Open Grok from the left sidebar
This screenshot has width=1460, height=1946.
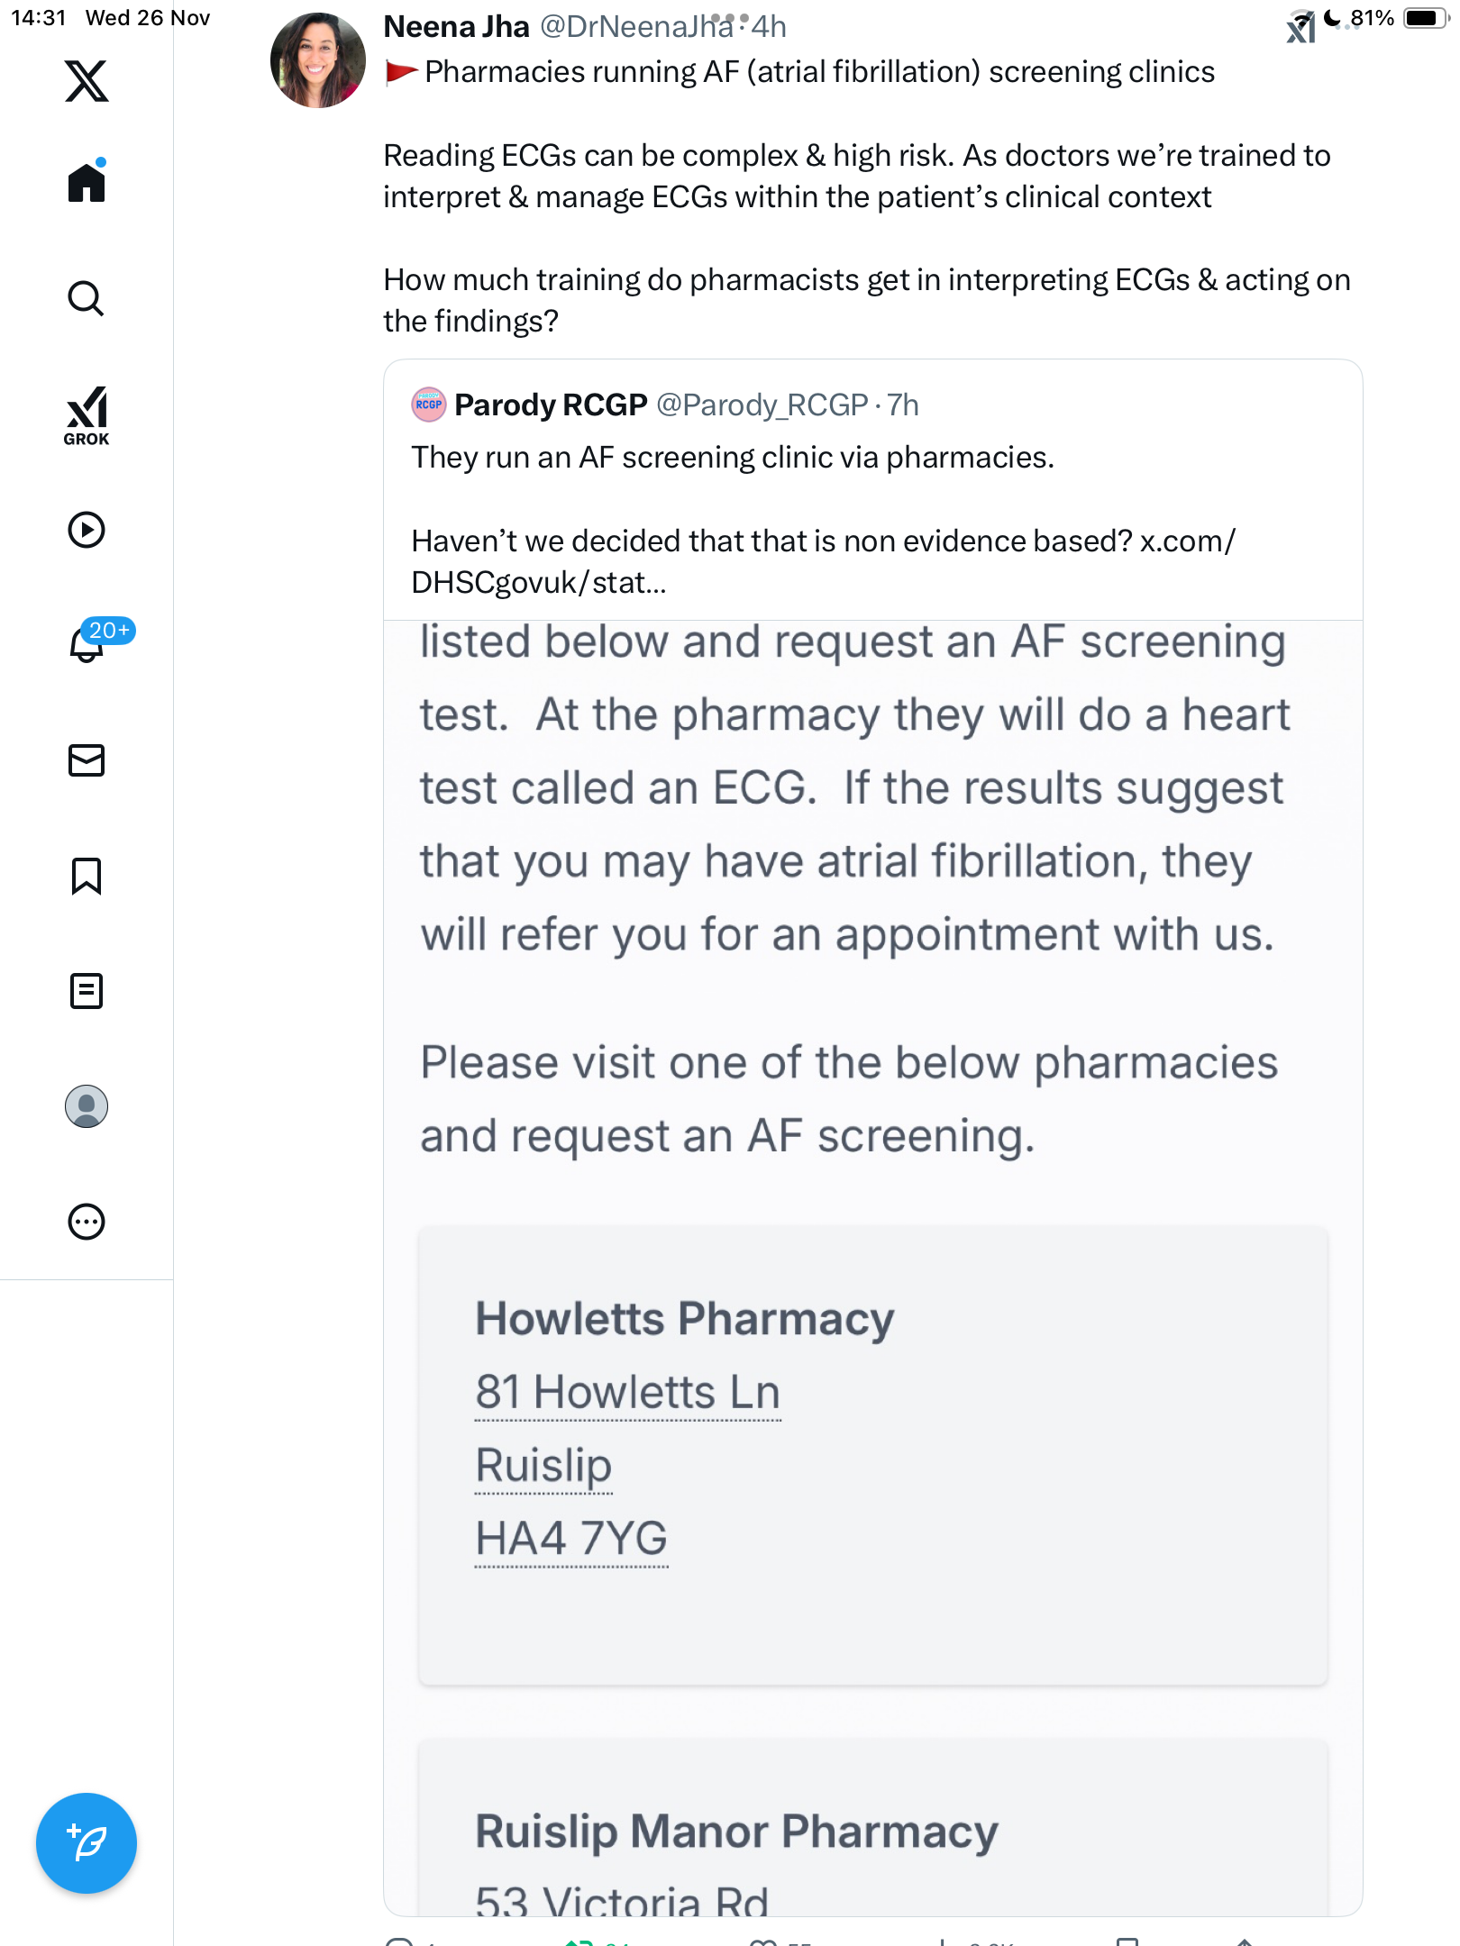click(87, 416)
